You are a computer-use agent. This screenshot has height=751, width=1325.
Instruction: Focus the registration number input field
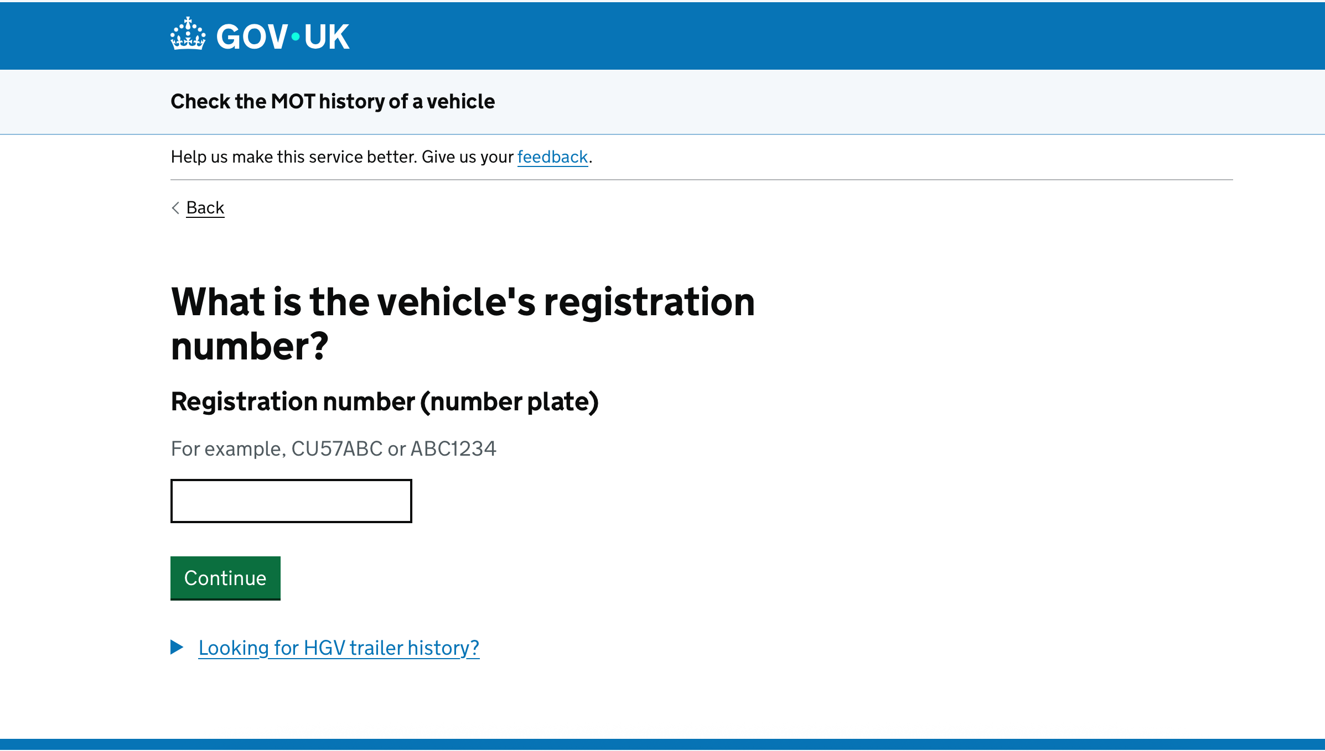(x=291, y=501)
